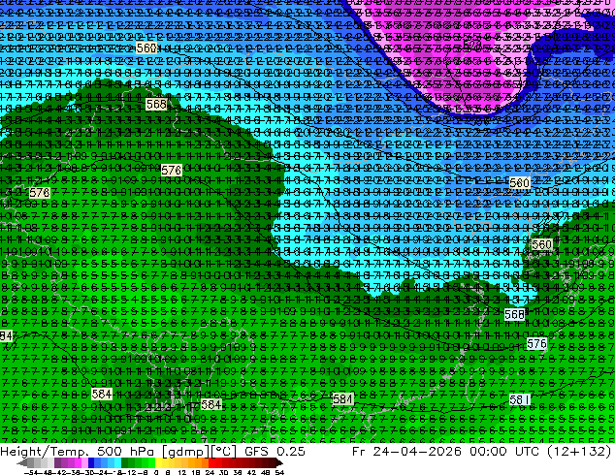Click the 'Height/Temp.' caption text
This screenshot has width=615, height=475.
[x=44, y=451]
